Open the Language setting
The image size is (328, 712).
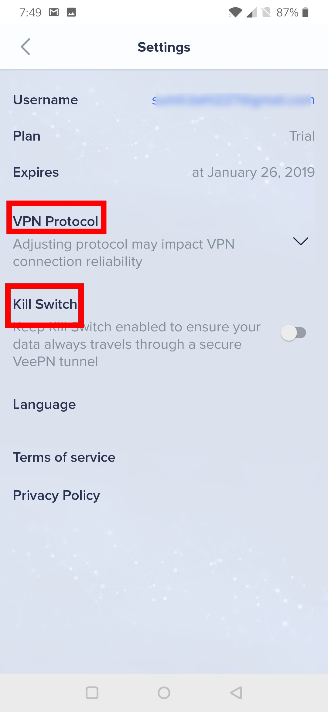pos(44,404)
